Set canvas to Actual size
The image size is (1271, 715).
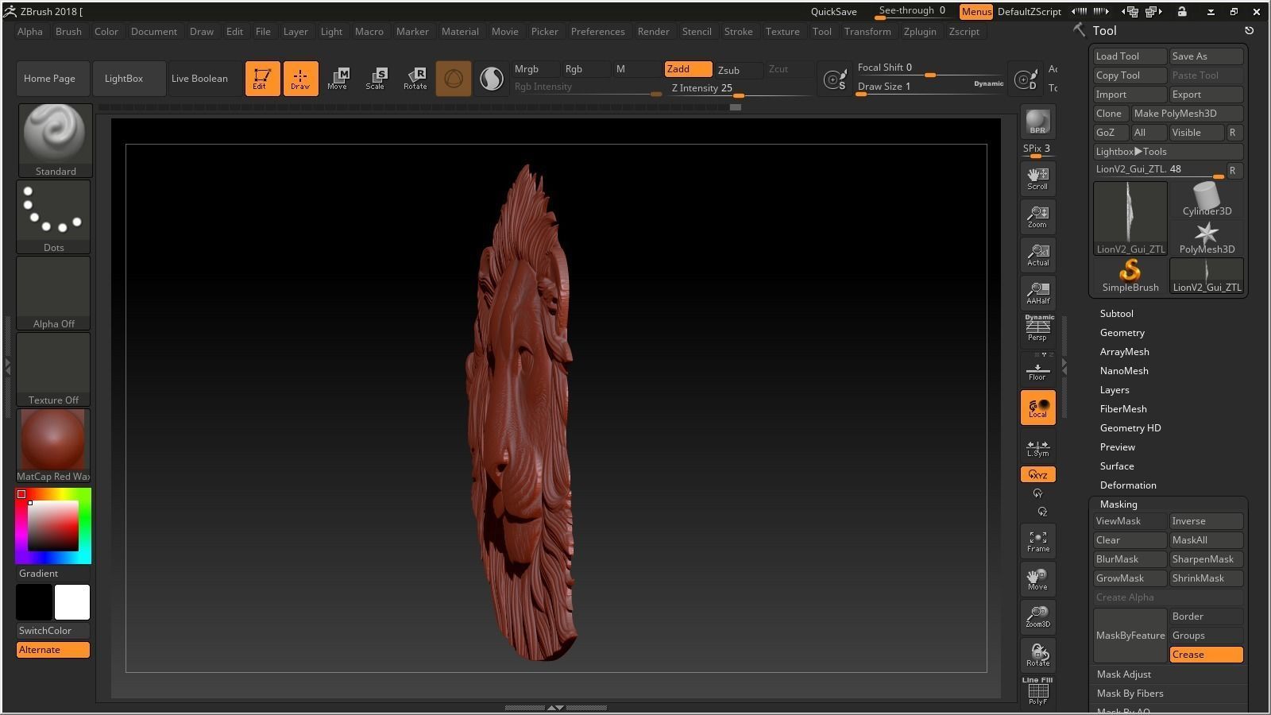coord(1037,254)
